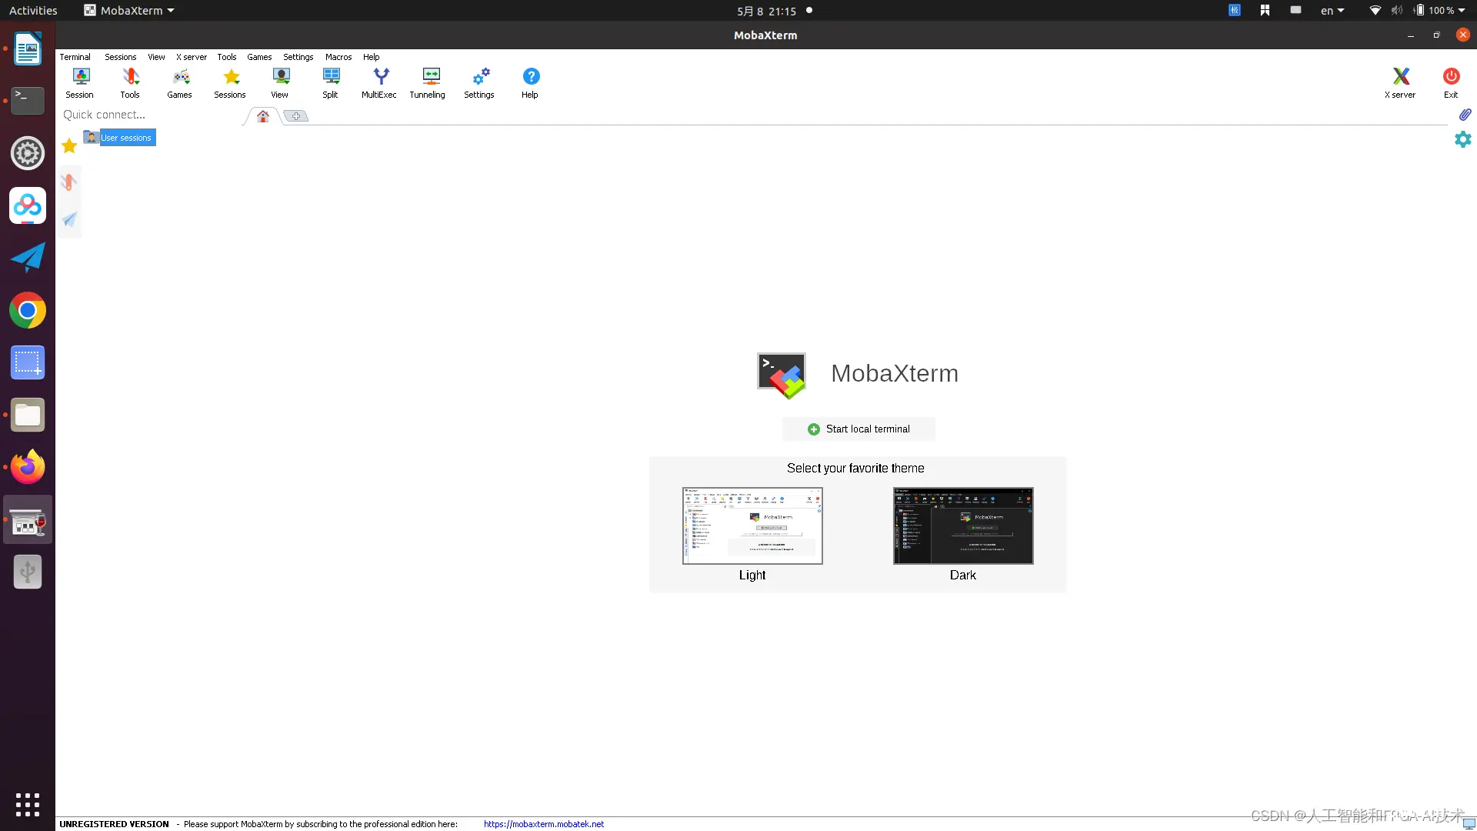
Task: Open the Settings menu
Action: coord(297,57)
